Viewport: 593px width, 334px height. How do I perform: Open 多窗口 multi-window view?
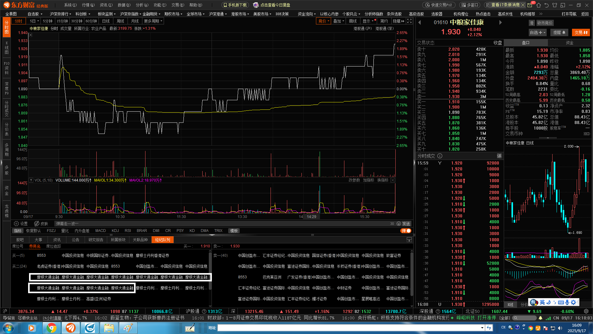click(470, 5)
